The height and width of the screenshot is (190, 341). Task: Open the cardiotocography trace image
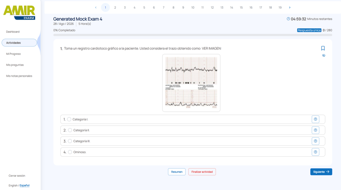coord(191,83)
